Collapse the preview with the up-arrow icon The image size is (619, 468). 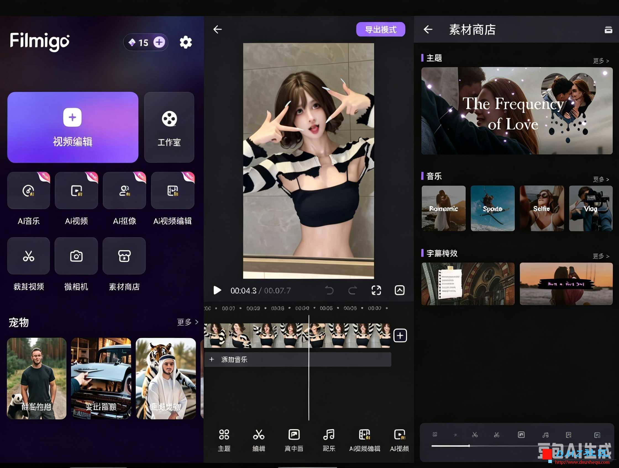tap(399, 290)
